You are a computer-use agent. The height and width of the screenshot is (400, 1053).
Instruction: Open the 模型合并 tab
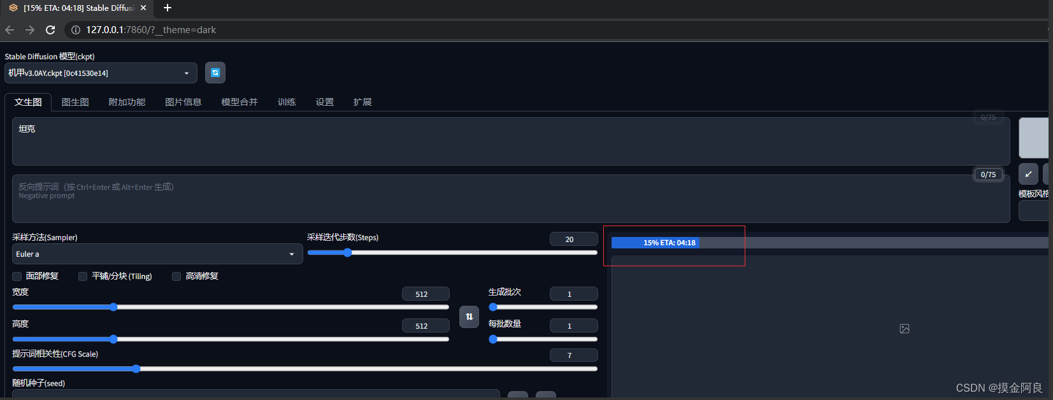point(239,102)
